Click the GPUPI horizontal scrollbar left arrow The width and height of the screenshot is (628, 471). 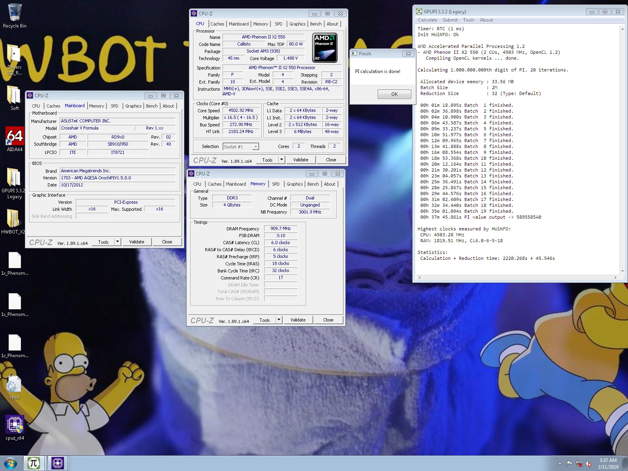point(420,277)
